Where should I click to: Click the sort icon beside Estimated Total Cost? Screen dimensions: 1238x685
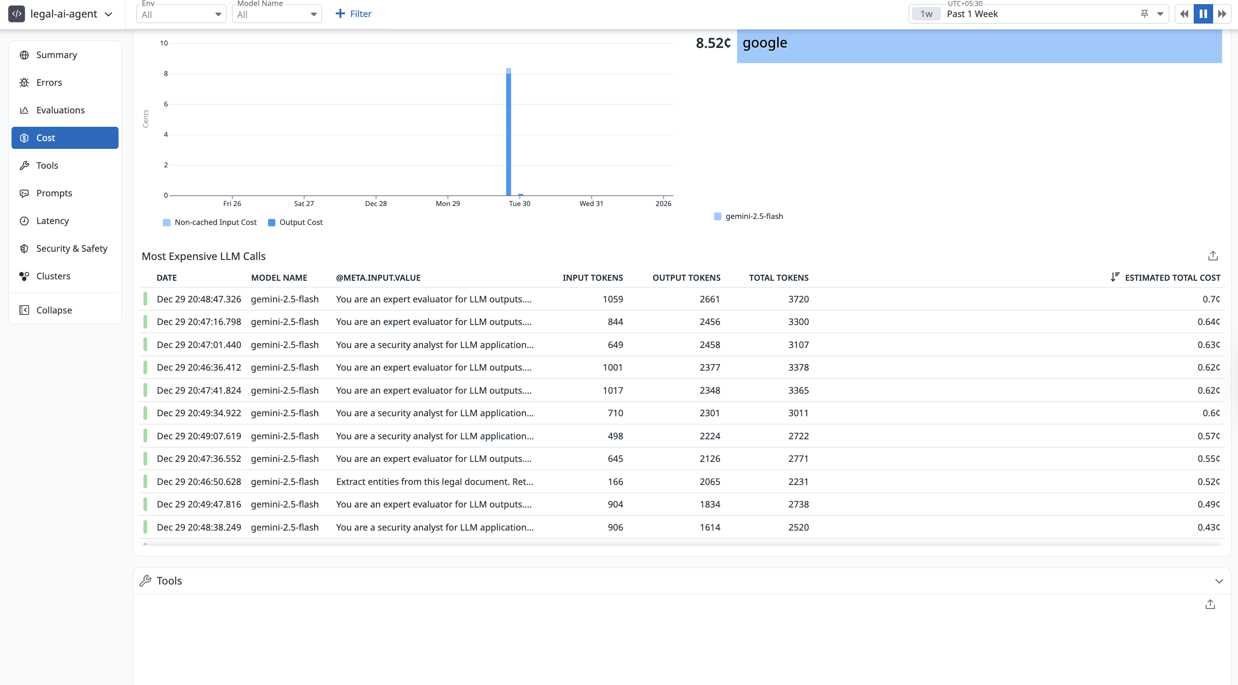(x=1115, y=277)
